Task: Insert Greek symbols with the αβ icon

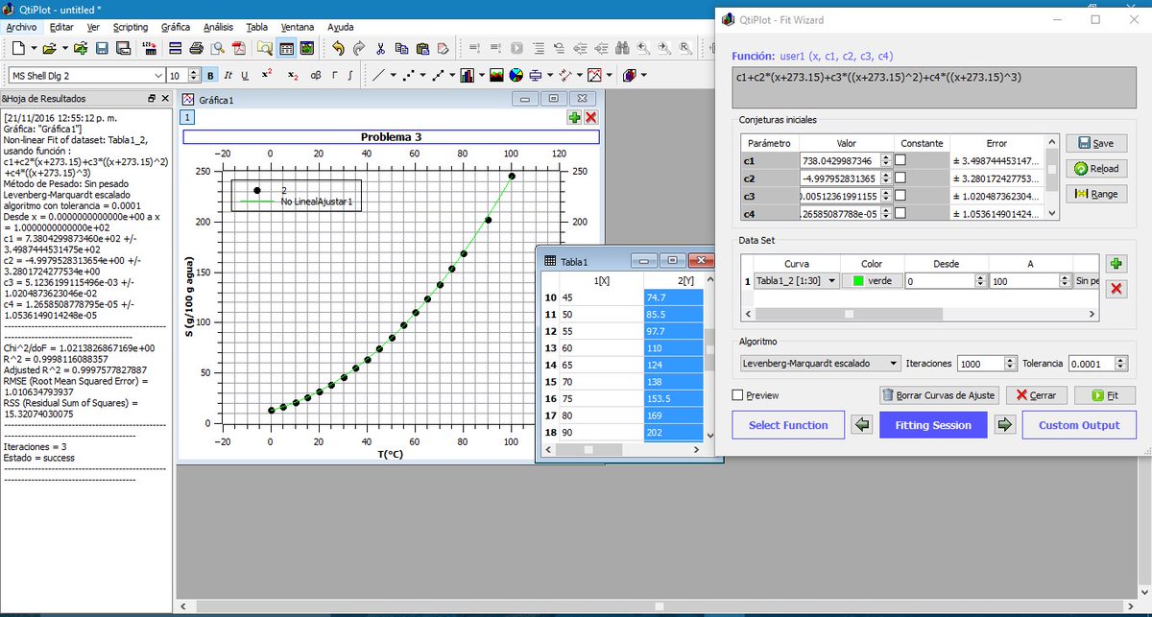Action: 315,75
